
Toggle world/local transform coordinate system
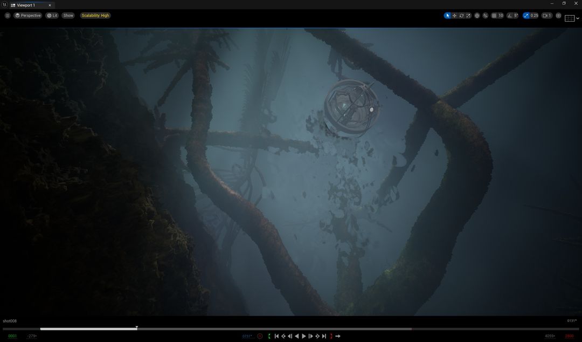476,16
